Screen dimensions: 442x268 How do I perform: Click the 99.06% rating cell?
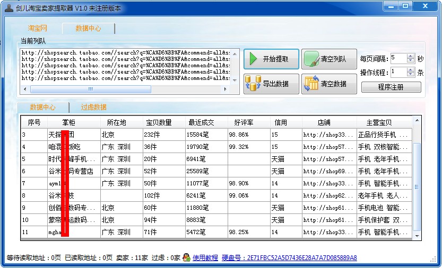point(249,195)
